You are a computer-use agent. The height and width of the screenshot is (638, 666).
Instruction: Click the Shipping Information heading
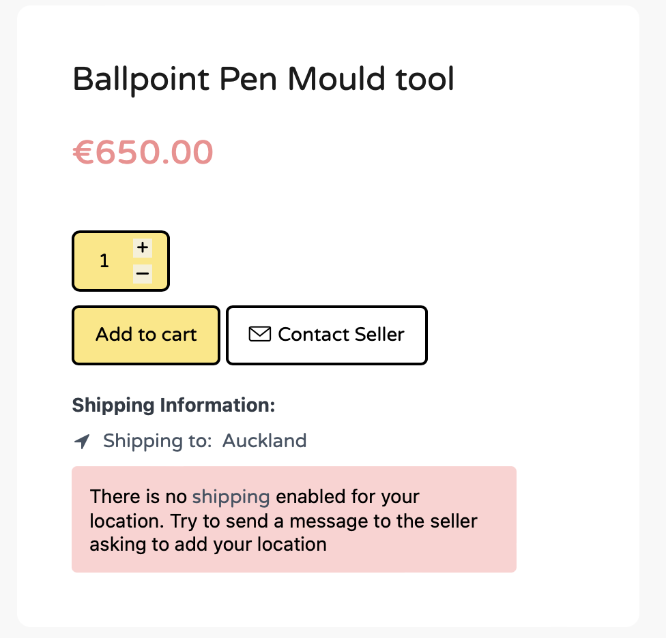[x=174, y=405]
